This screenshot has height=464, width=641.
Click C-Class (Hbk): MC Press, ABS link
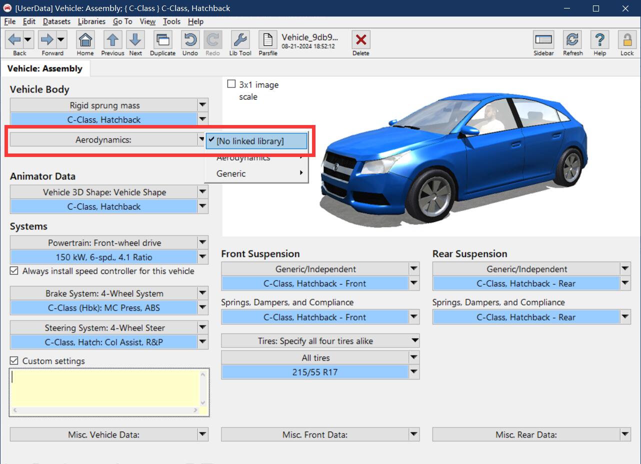coord(104,307)
